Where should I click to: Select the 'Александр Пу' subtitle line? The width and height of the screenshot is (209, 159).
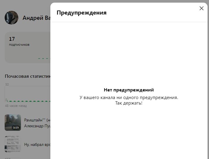[37, 126]
